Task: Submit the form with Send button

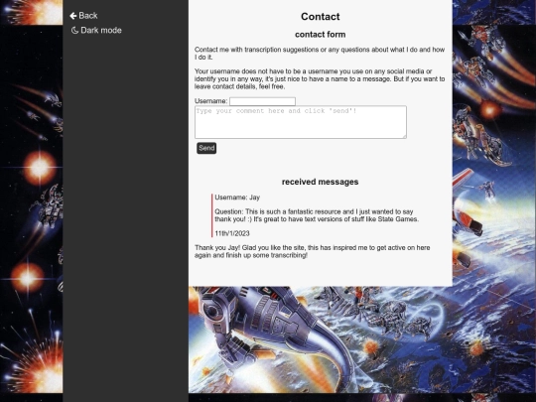Action: coord(206,148)
